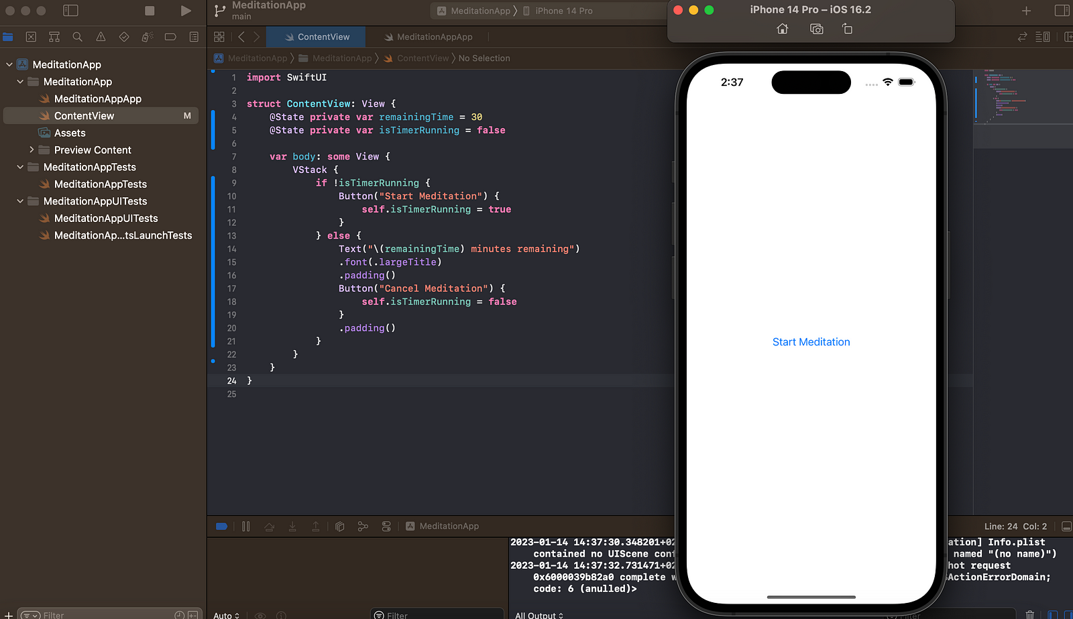Take a simulator screenshot with camera icon

click(x=816, y=29)
